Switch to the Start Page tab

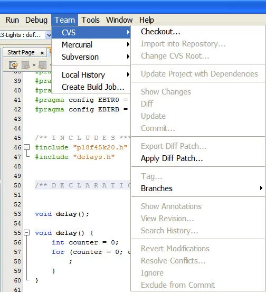point(21,52)
